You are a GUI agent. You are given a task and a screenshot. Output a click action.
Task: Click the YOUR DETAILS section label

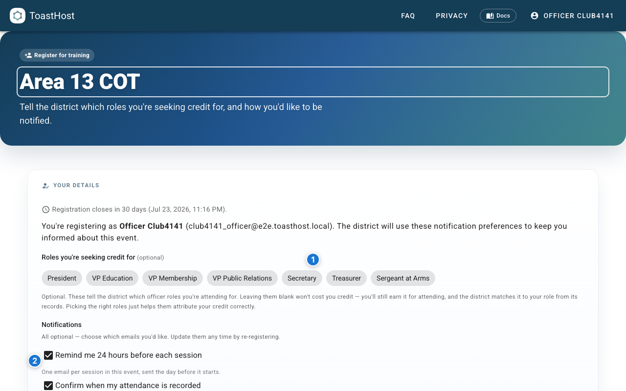[x=76, y=186]
